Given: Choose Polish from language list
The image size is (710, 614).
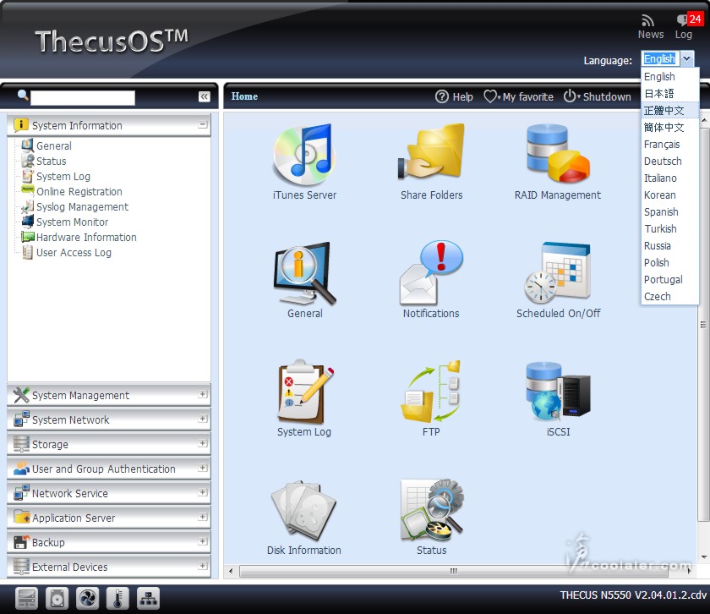Looking at the screenshot, I should tap(669, 263).
